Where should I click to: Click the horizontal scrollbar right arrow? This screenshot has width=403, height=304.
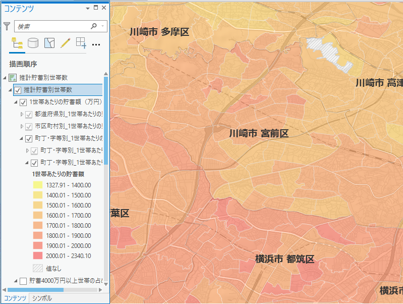coord(100,290)
